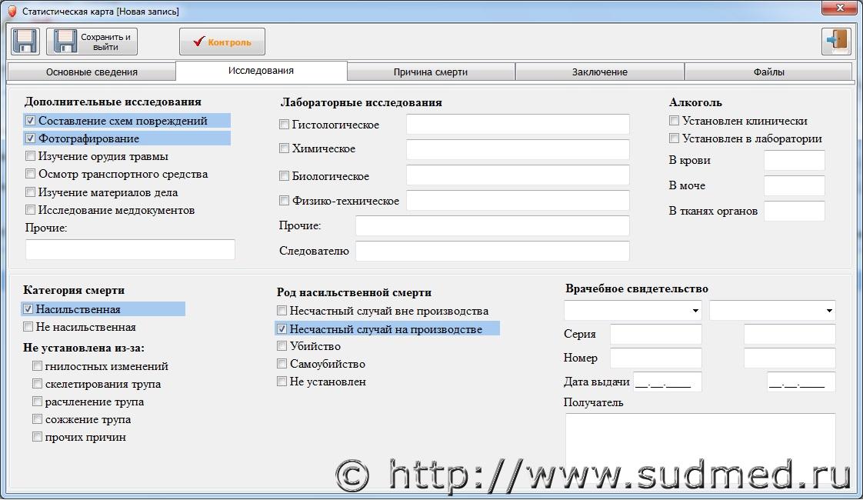Viewport: 863px width, 500px height.
Task: Uncheck the Фотографирование checkbox
Action: [x=31, y=138]
